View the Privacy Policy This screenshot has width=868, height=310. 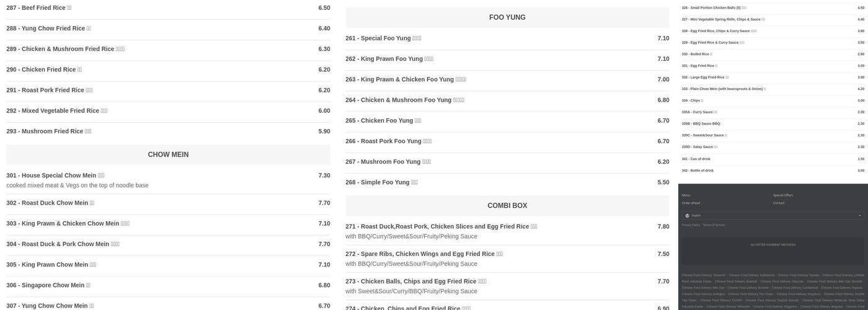(691, 225)
